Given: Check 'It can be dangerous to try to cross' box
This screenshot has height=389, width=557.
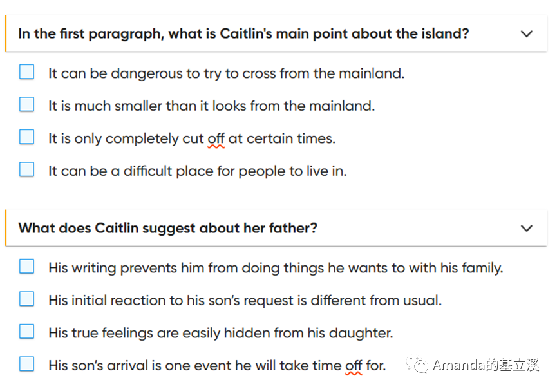Looking at the screenshot, I should tap(26, 71).
